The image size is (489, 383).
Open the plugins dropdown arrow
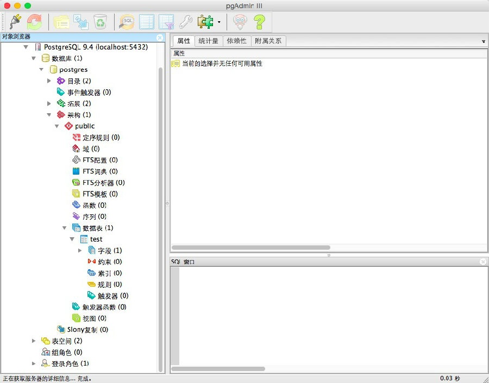pyautogui.click(x=219, y=22)
